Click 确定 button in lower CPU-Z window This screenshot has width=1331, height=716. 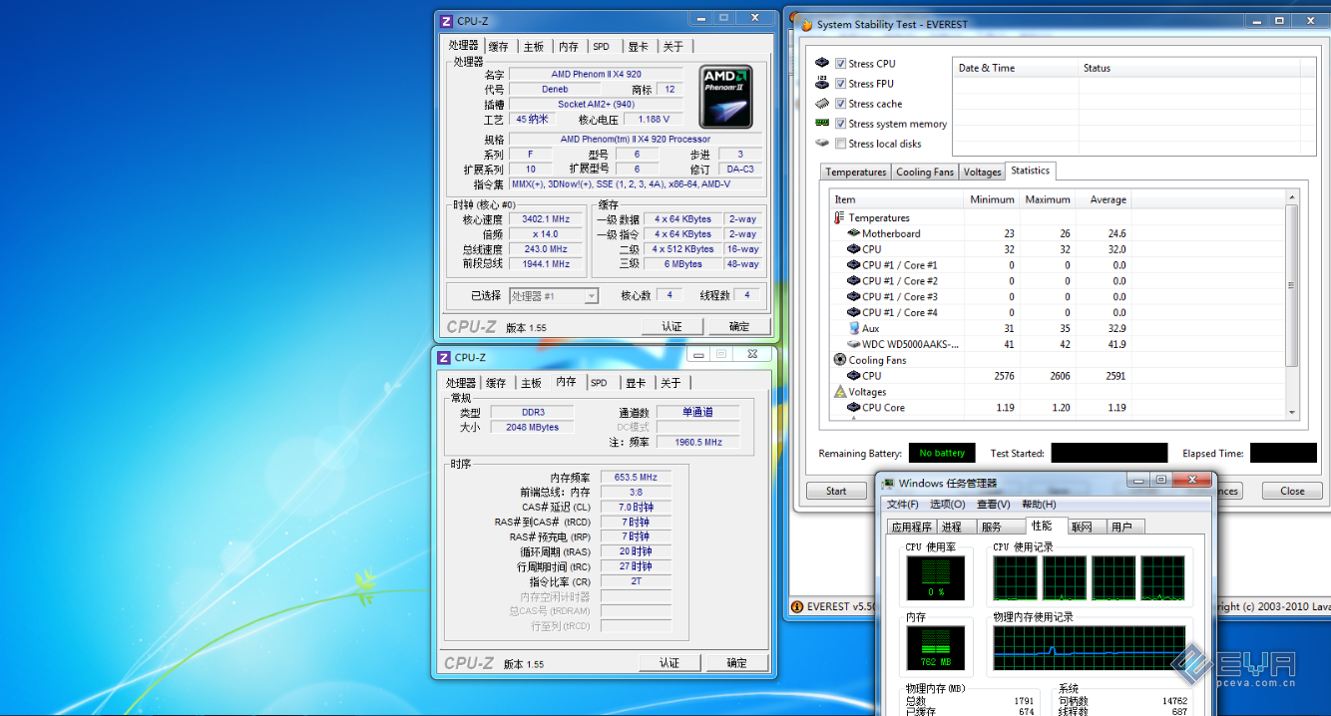pyautogui.click(x=736, y=663)
